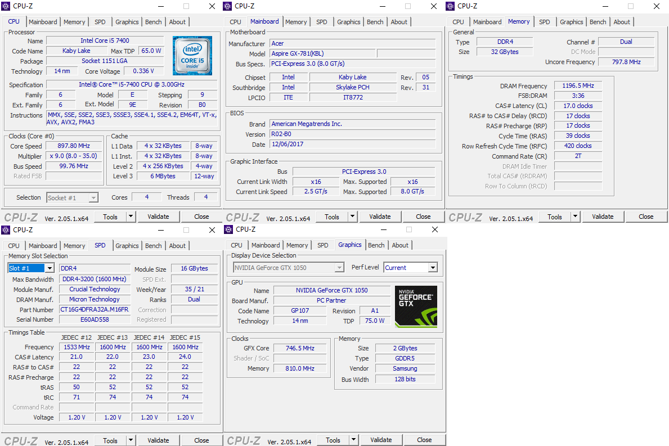
Task: Open the Socket #1 selection dropdown
Action: pos(93,198)
